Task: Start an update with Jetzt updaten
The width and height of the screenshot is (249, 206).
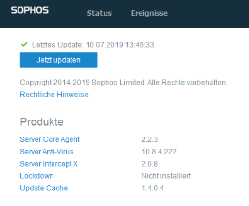Action: point(59,60)
